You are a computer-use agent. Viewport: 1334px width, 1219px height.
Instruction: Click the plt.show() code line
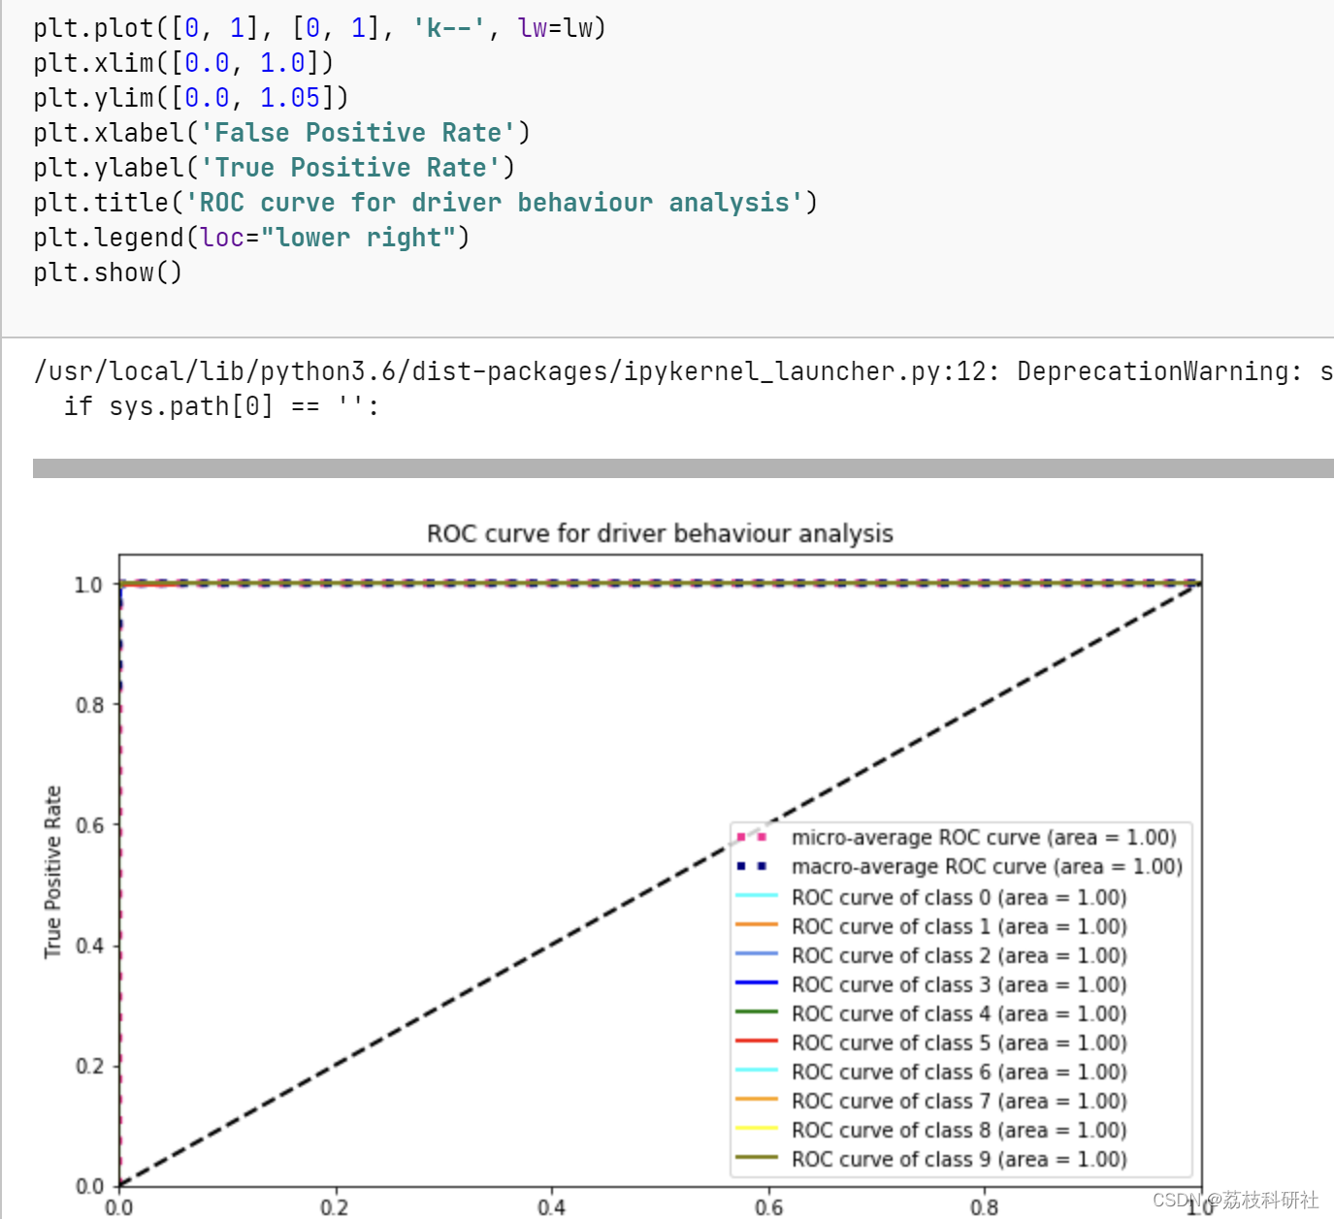click(x=107, y=273)
